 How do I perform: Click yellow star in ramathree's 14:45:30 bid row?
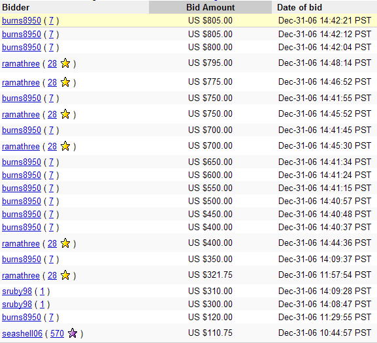coord(65,147)
